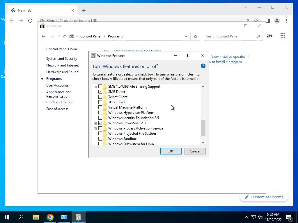
Task: Check Windows Process Activation Service box
Action: pyautogui.click(x=100, y=128)
